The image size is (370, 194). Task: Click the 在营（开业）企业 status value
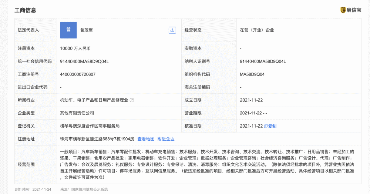coord(257,30)
